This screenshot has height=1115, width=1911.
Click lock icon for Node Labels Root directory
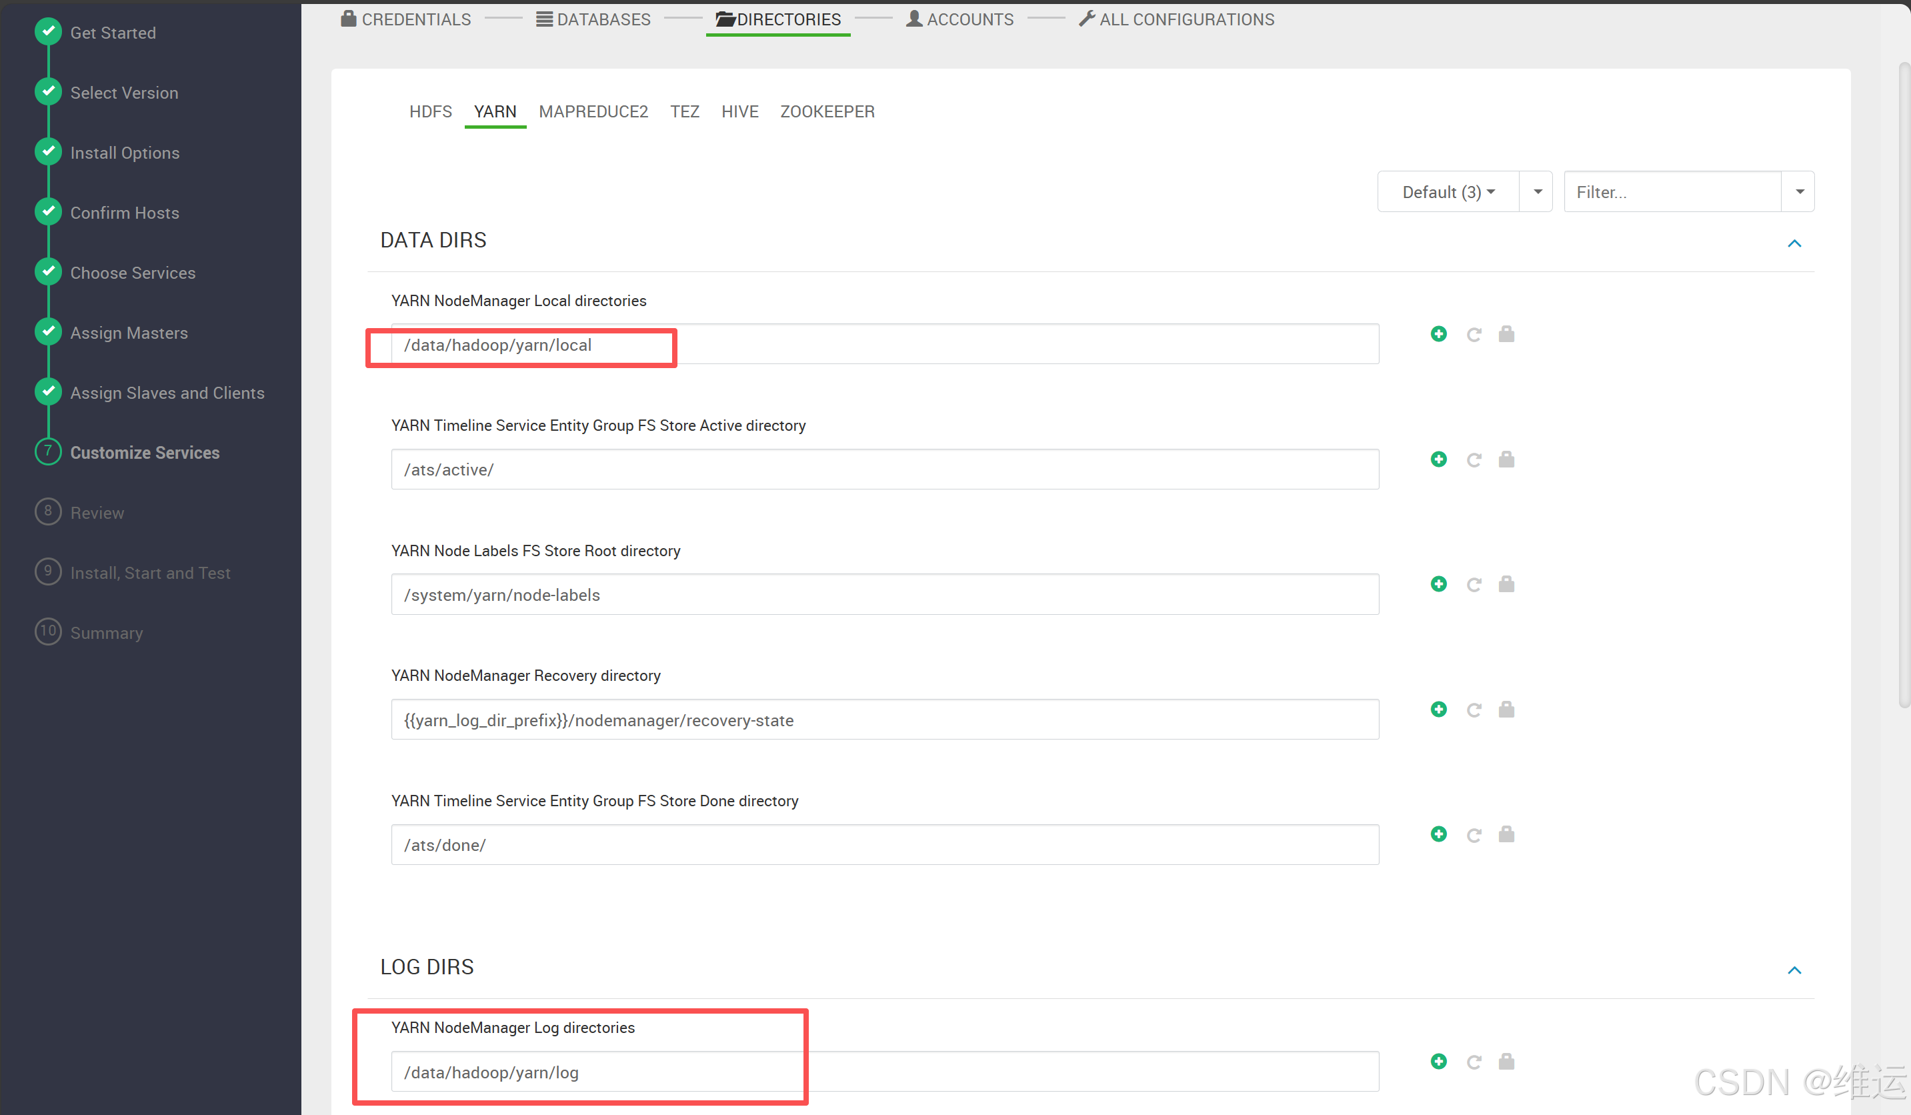click(1506, 584)
